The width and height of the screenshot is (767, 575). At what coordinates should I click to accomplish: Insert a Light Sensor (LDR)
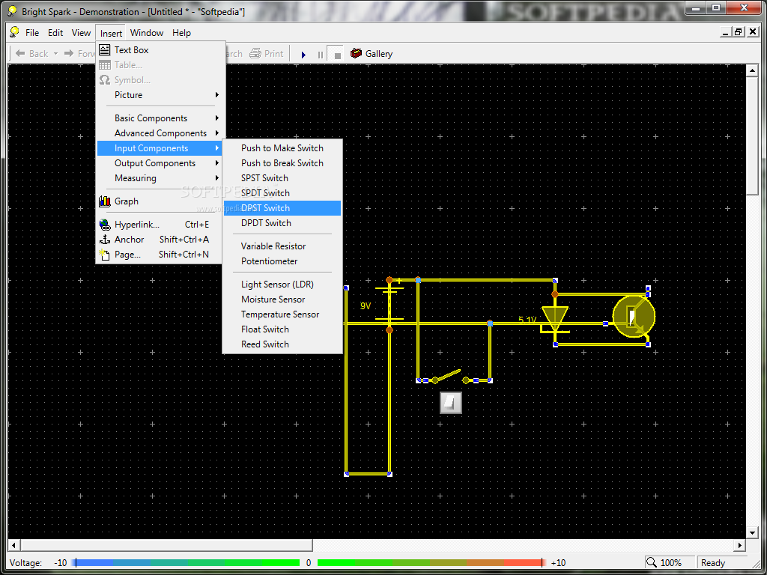(282, 284)
